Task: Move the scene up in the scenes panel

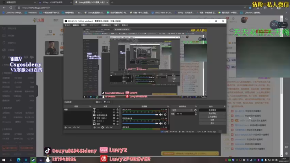Action: pyautogui.click(x=74, y=128)
